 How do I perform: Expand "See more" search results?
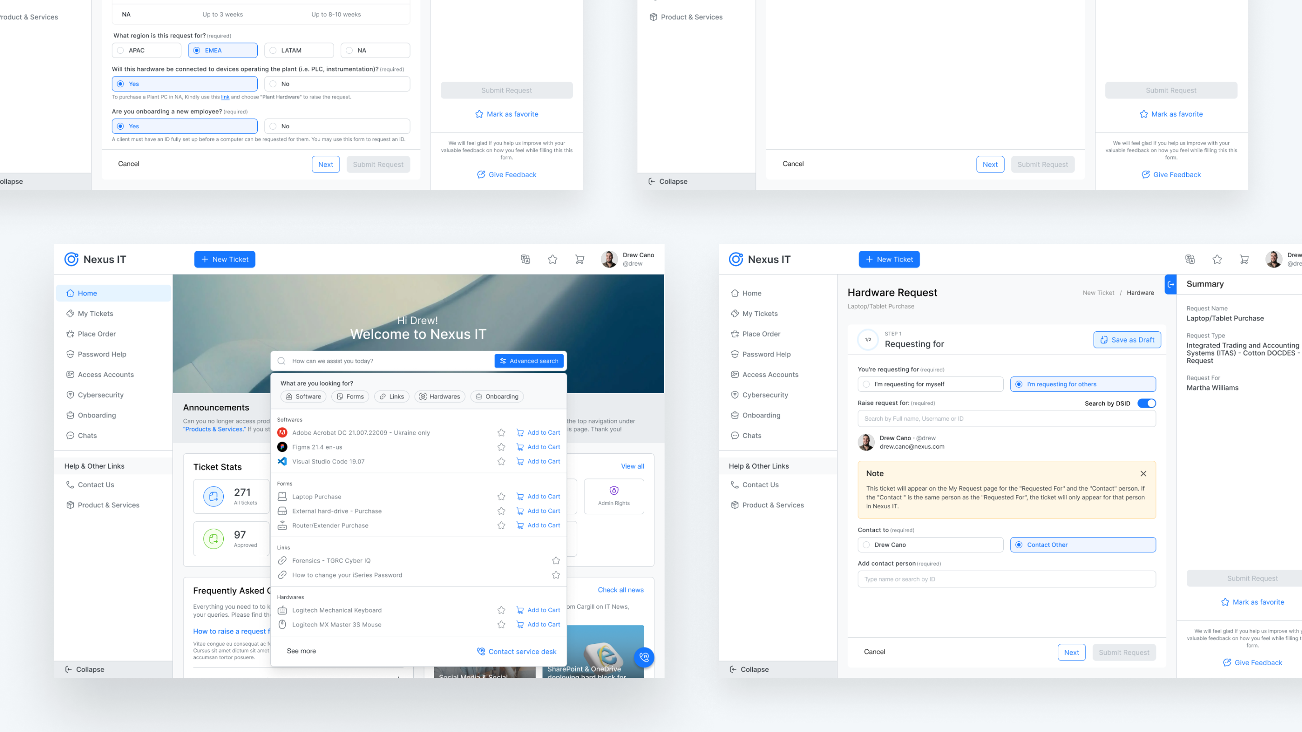301,651
